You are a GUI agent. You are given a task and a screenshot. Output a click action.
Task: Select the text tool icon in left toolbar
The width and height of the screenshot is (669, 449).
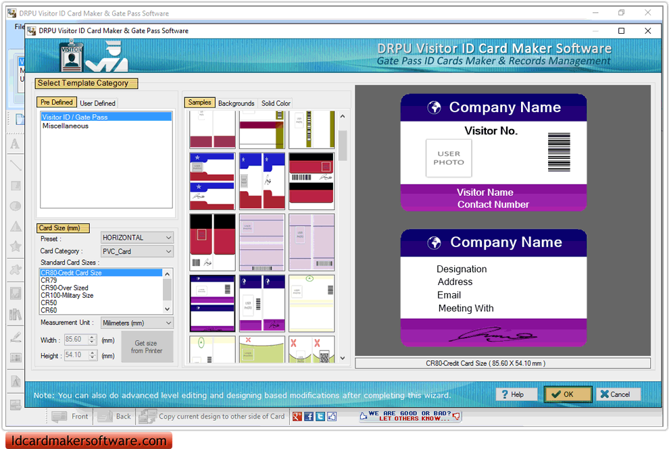[x=16, y=144]
